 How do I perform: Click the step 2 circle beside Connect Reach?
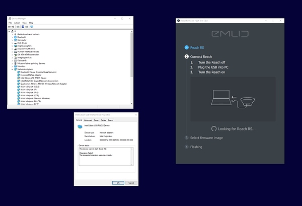[186, 56]
